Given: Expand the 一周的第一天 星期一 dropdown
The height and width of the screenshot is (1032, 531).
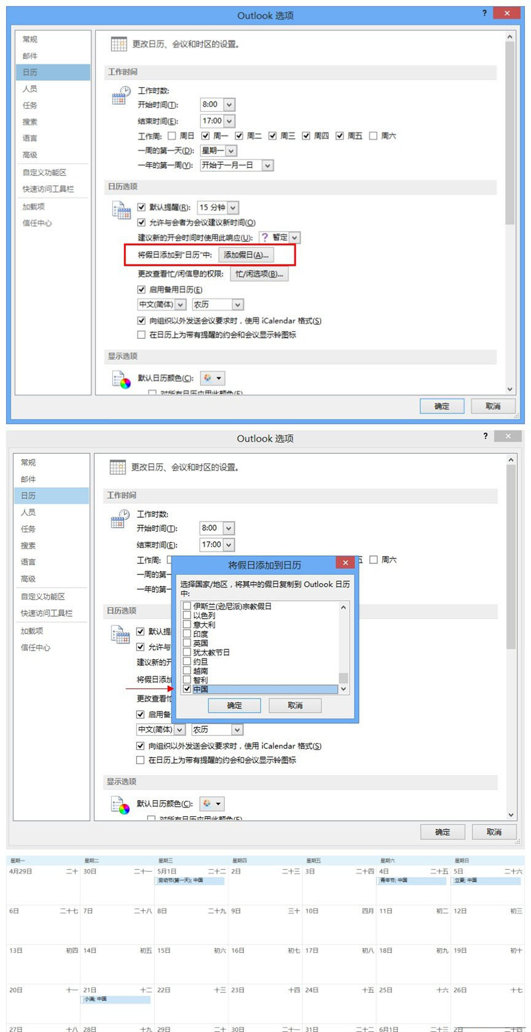Looking at the screenshot, I should pos(231,151).
